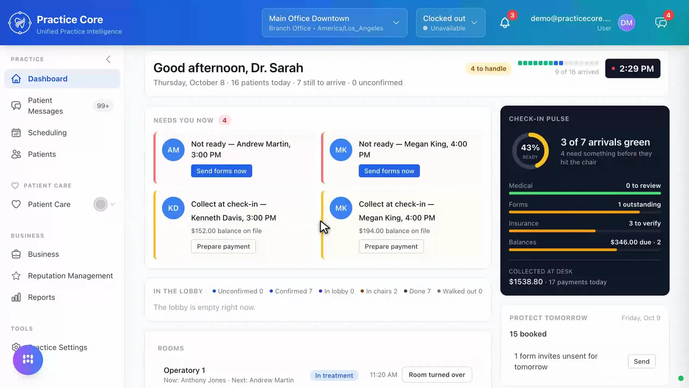
Task: Click the MK avatar on the Megan King Collect at check-in card
Action: (x=341, y=208)
